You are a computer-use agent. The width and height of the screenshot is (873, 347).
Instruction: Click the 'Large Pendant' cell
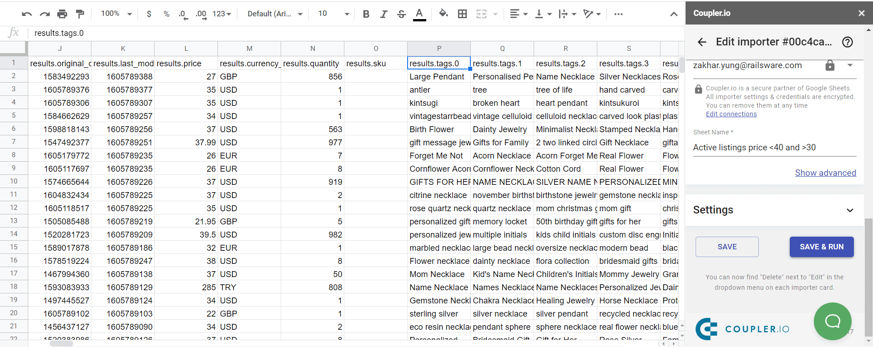click(439, 76)
